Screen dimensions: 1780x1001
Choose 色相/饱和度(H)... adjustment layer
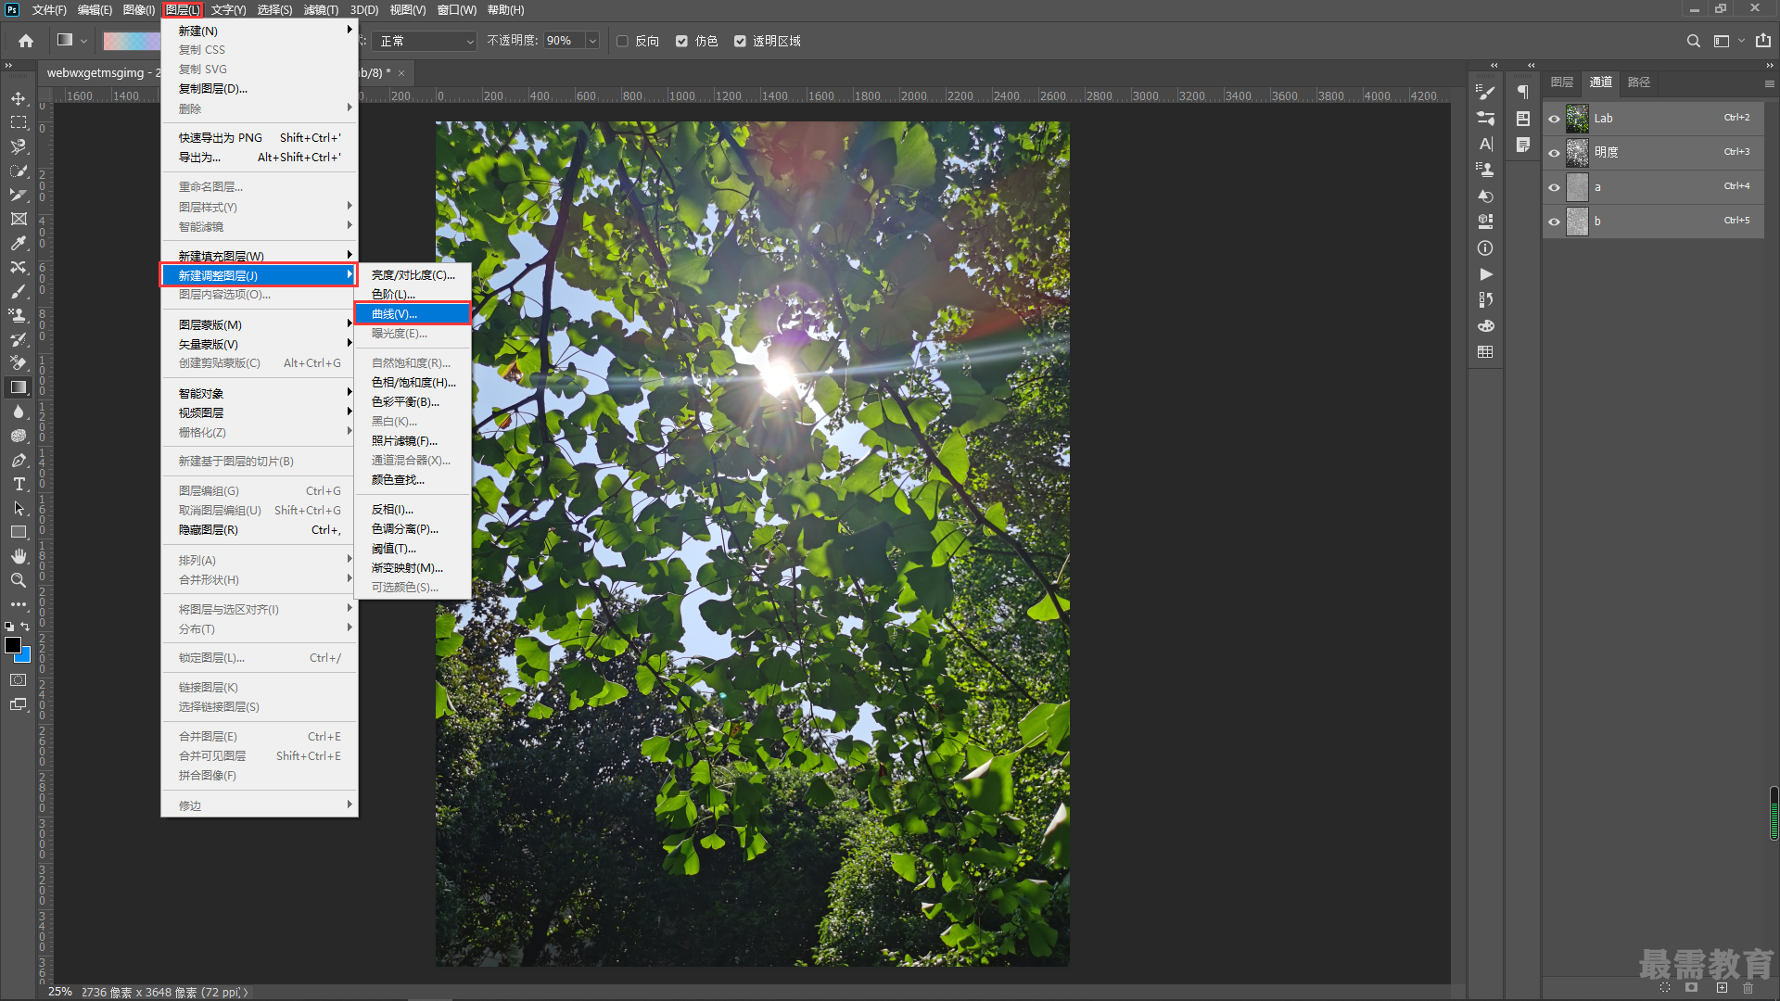point(413,382)
